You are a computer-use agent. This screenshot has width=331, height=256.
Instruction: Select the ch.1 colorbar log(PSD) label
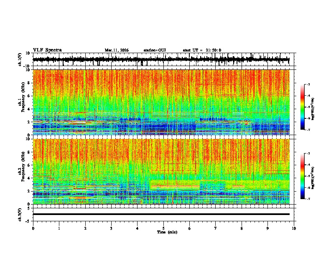tap(313, 109)
